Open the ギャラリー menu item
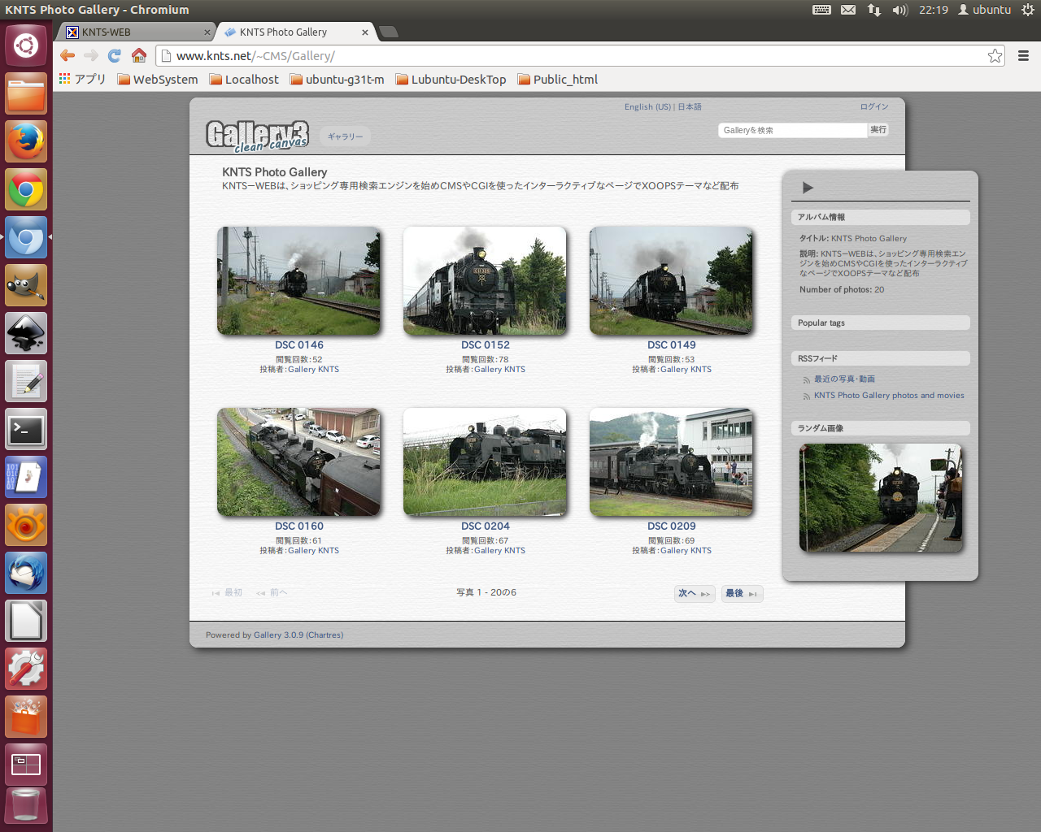The height and width of the screenshot is (832, 1041). pyautogui.click(x=346, y=136)
